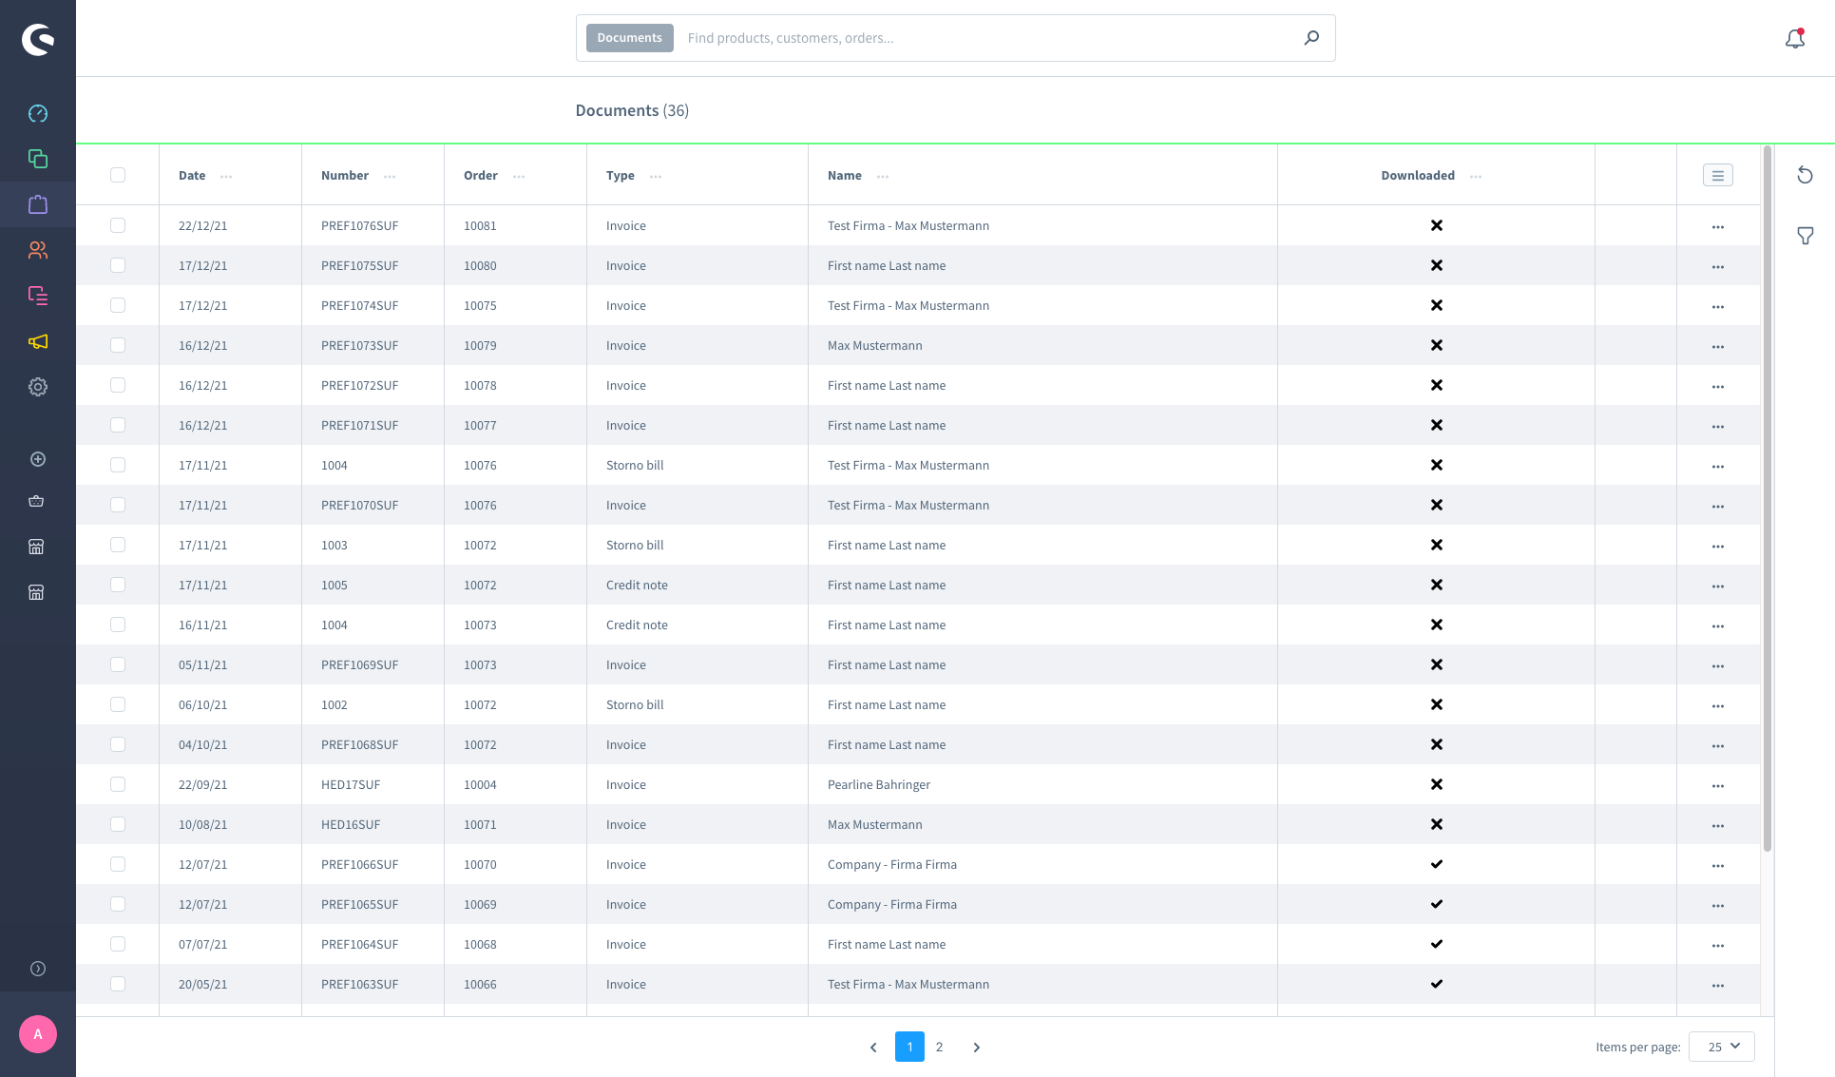Click order number 10004

click(480, 784)
